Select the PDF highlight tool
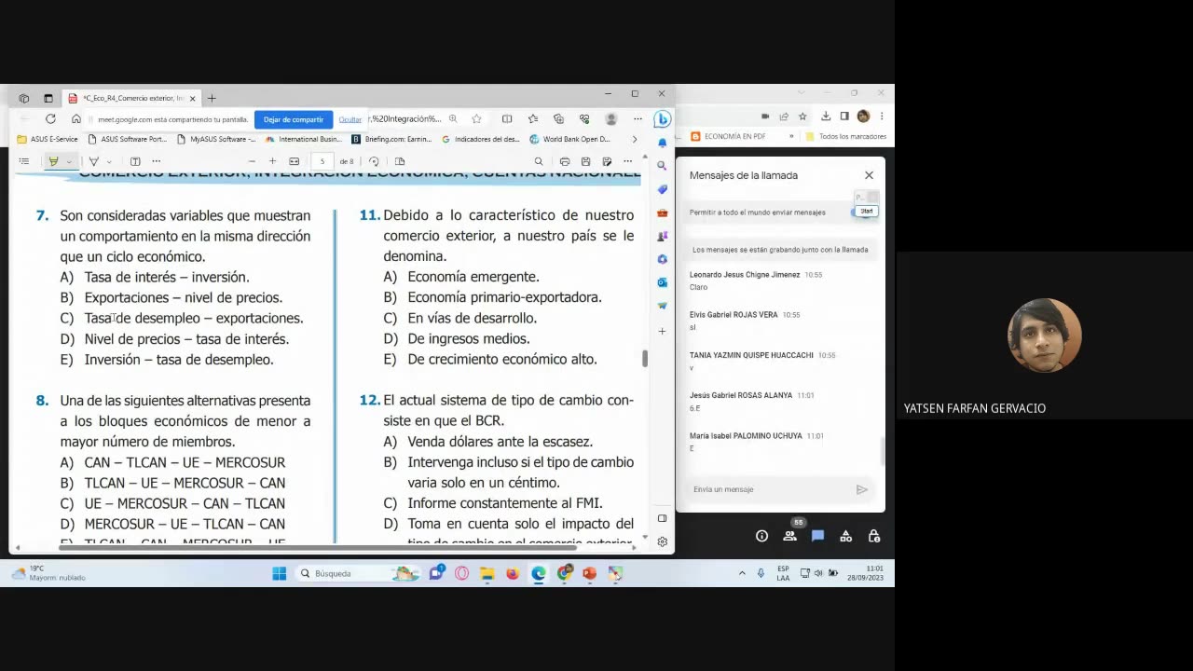 click(53, 161)
